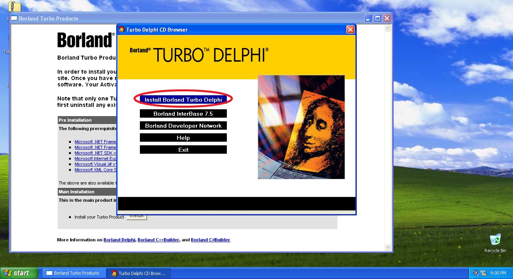
Task: Click Turbo Delphi CD Browser title bar icon
Action: point(122,29)
